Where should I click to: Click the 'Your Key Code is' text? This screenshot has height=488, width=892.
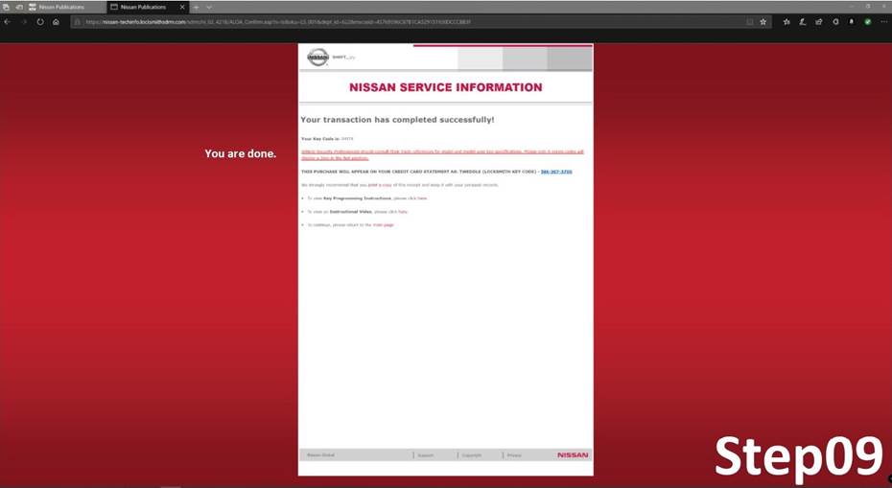(319, 139)
